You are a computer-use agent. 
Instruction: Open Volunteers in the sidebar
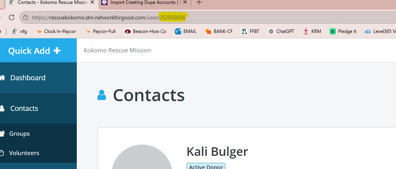(x=24, y=153)
